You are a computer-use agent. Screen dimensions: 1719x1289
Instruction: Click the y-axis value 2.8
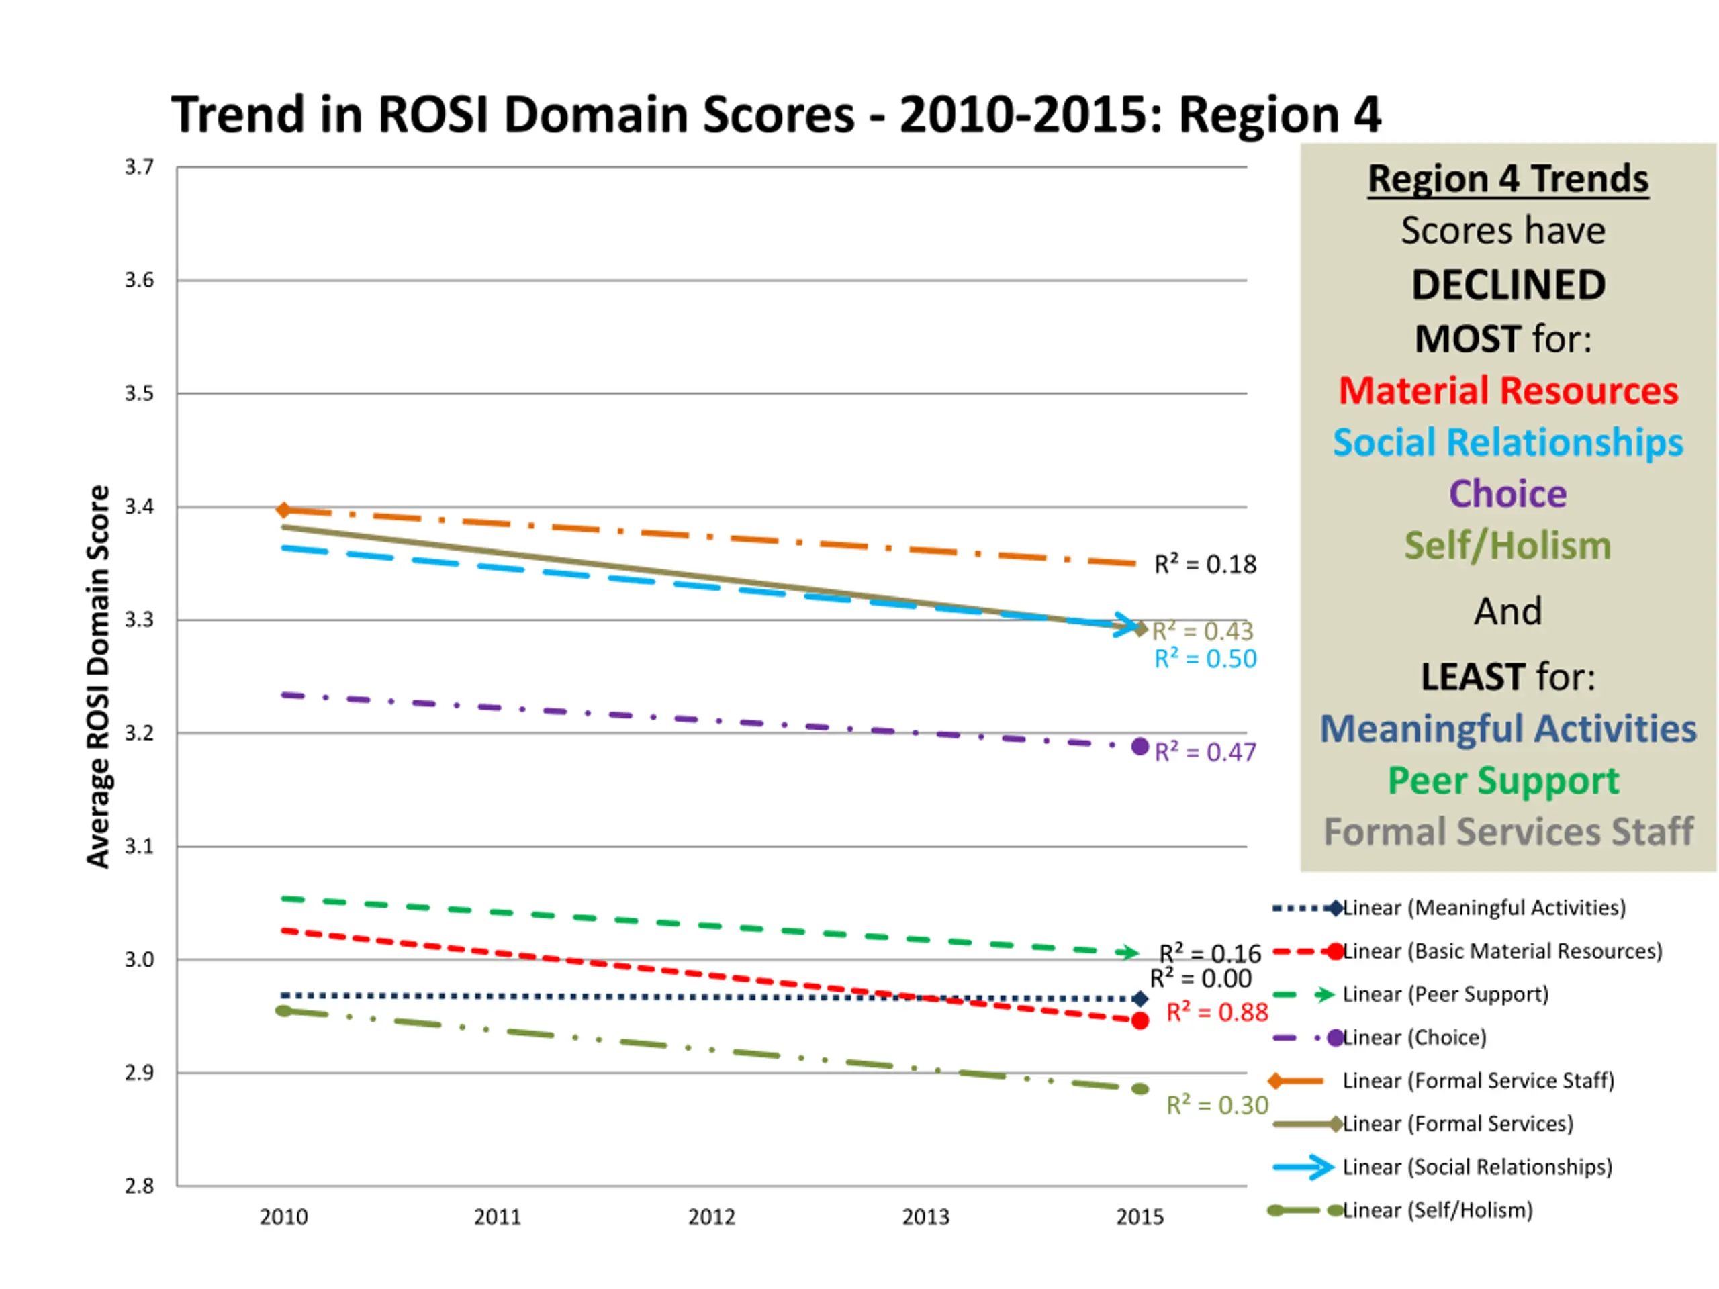click(x=140, y=1186)
